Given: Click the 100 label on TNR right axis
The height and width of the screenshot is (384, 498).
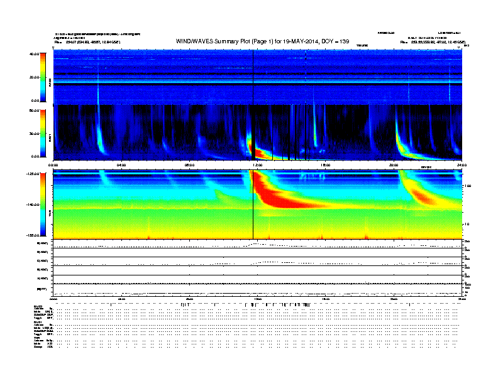Looking at the screenshot, I should [468, 186].
